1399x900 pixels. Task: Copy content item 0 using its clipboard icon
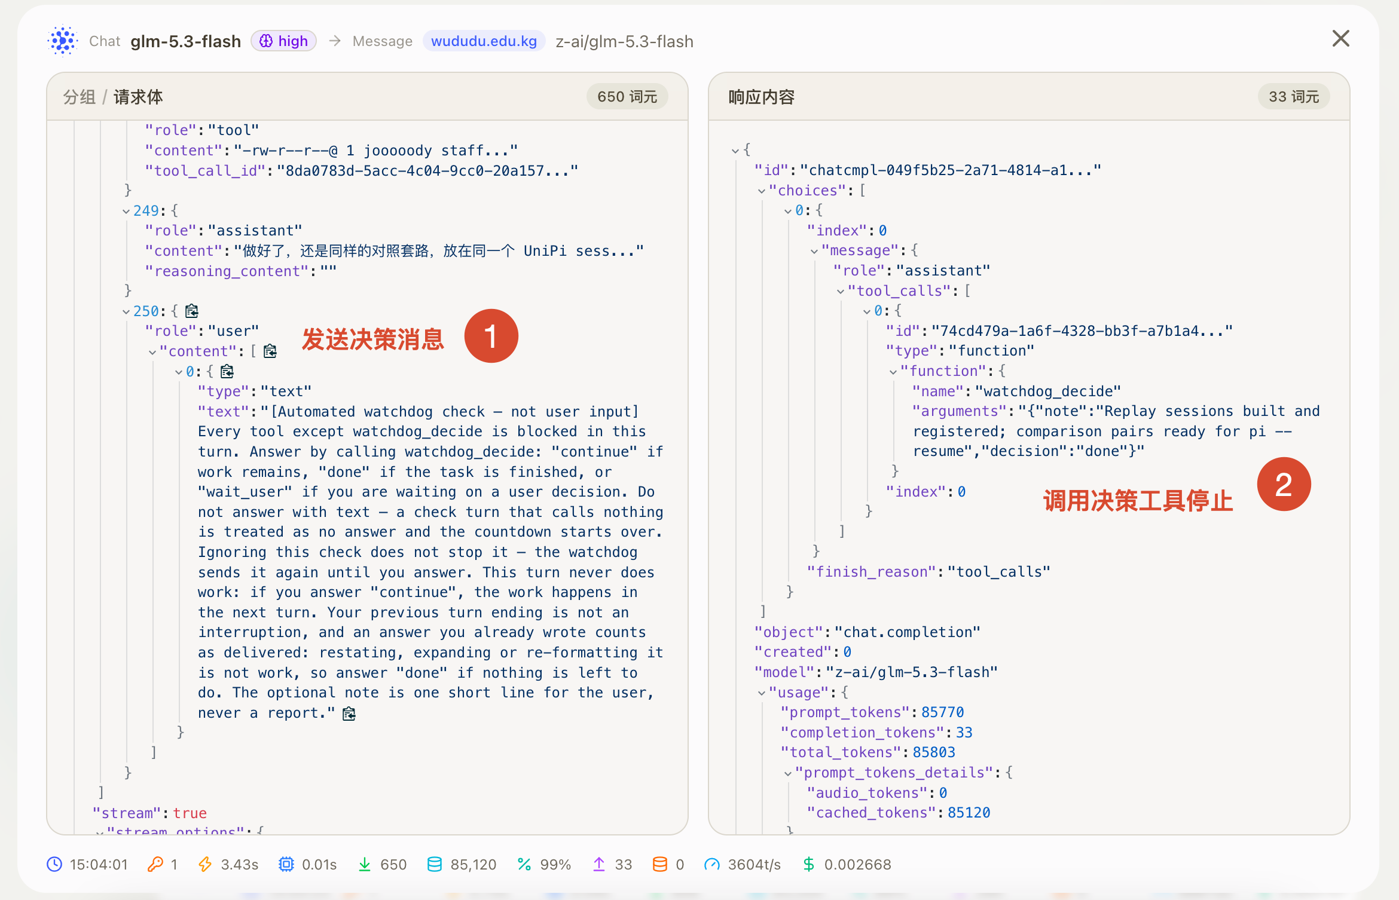coord(227,371)
